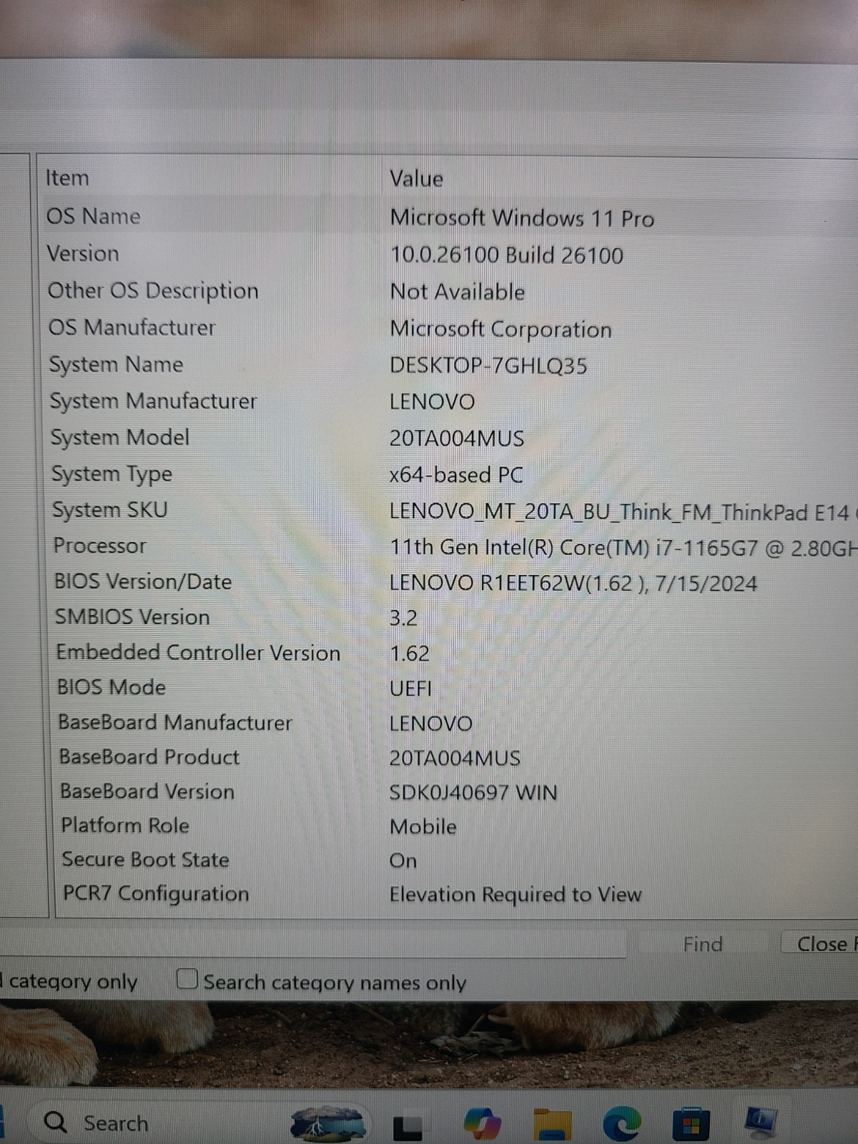The image size is (858, 1144).
Task: Select the PCR7 Configuration row
Action: 450,894
